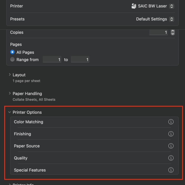Click the Presets label
Viewport: 185px width, 185px height.
pos(17,19)
